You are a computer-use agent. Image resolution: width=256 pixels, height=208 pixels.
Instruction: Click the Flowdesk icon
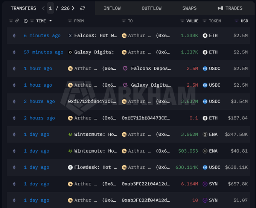click(70, 167)
